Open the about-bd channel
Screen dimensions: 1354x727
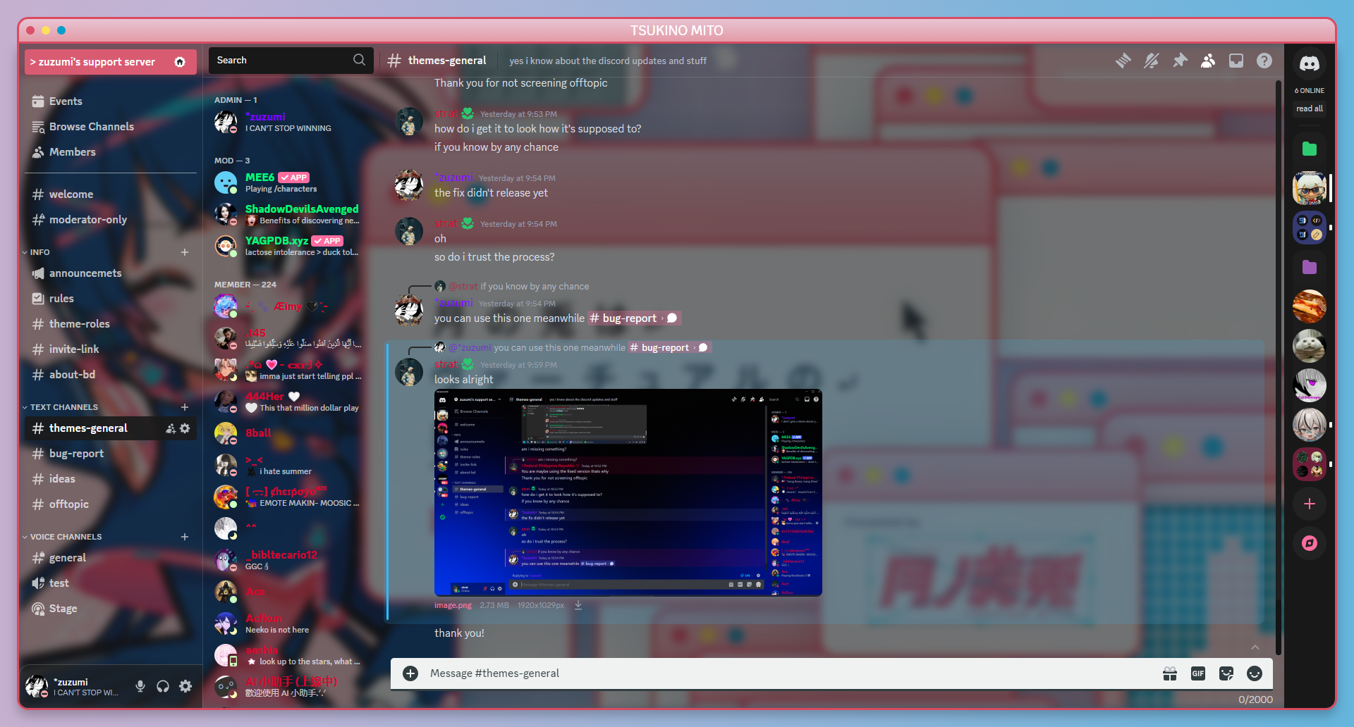coord(111,375)
